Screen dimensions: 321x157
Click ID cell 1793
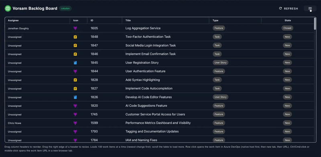(x=94, y=132)
